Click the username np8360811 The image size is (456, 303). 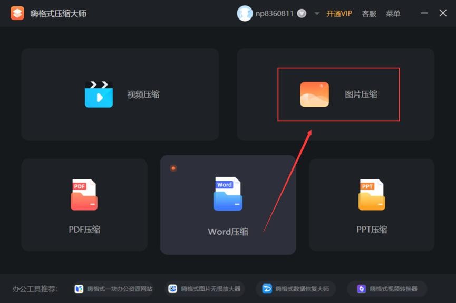click(x=274, y=14)
